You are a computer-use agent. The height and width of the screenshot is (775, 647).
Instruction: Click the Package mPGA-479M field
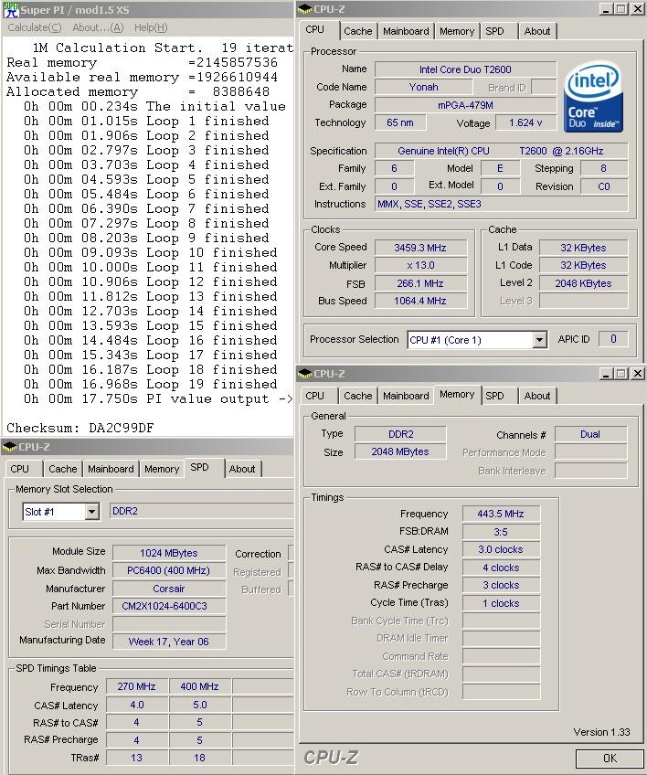(x=465, y=105)
